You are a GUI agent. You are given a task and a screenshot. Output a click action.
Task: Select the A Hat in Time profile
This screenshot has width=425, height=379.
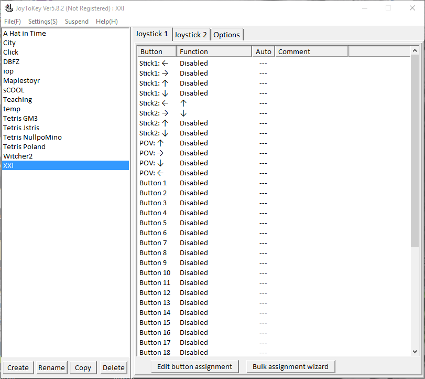(x=66, y=34)
